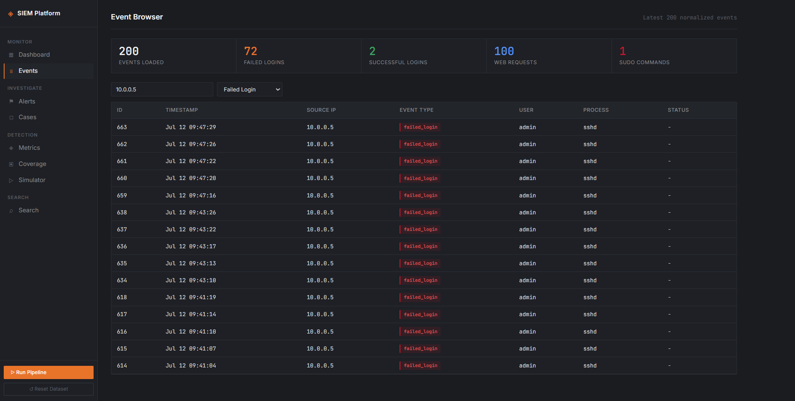Click timestamp Jul 12 09:41:07
This screenshot has height=401, width=795.
tap(191, 348)
